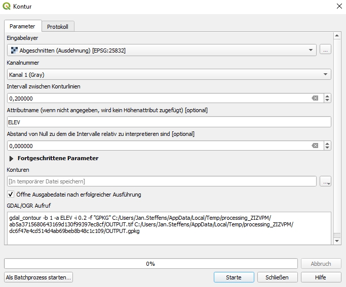Click Als Batchprozess starten button
Screen dimensions: 346x287
point(39,277)
